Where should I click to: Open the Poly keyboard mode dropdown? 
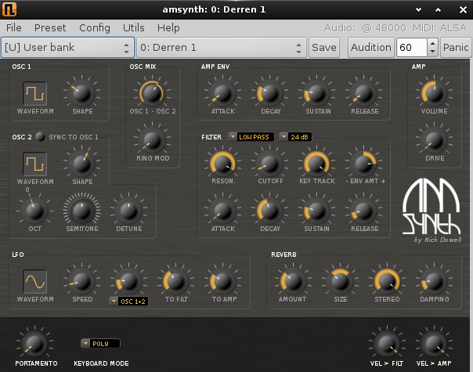click(100, 344)
